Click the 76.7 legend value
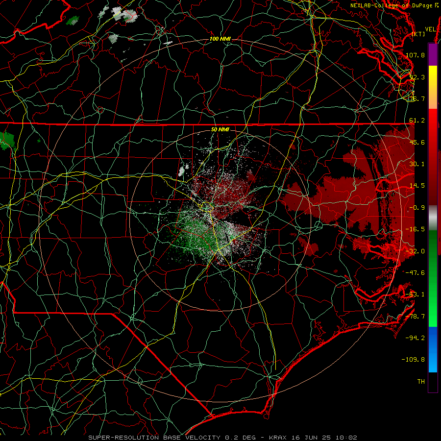 pos(417,98)
